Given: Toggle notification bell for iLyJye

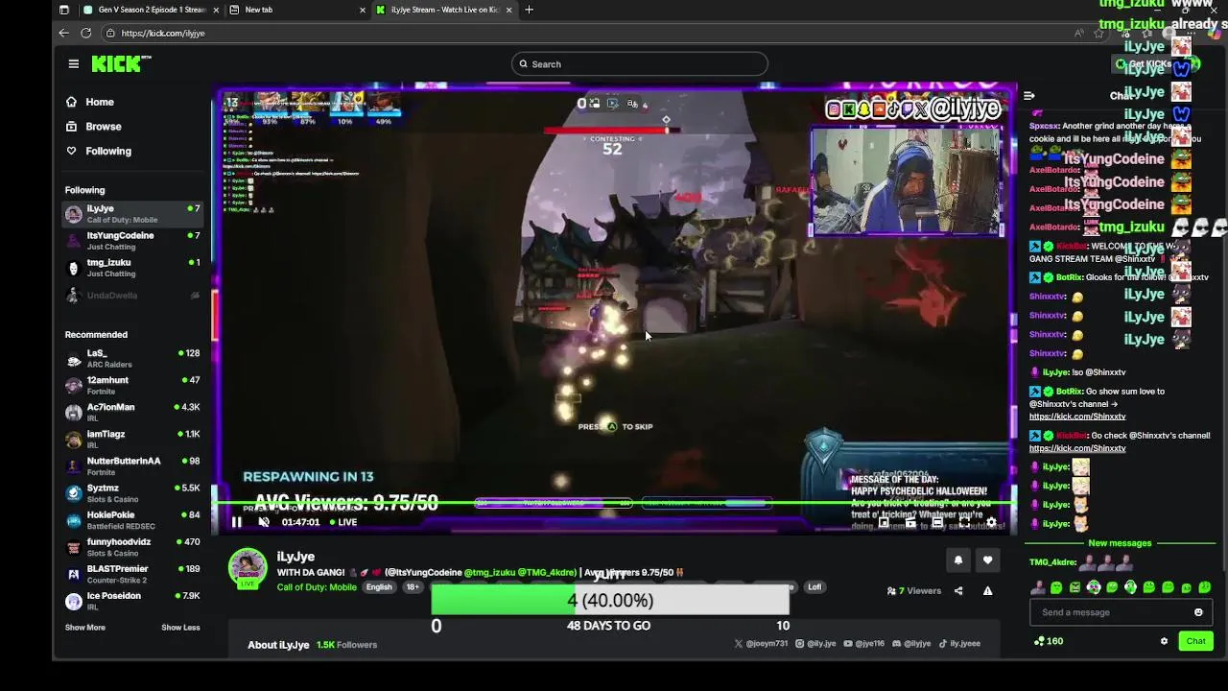Looking at the screenshot, I should [x=957, y=560].
